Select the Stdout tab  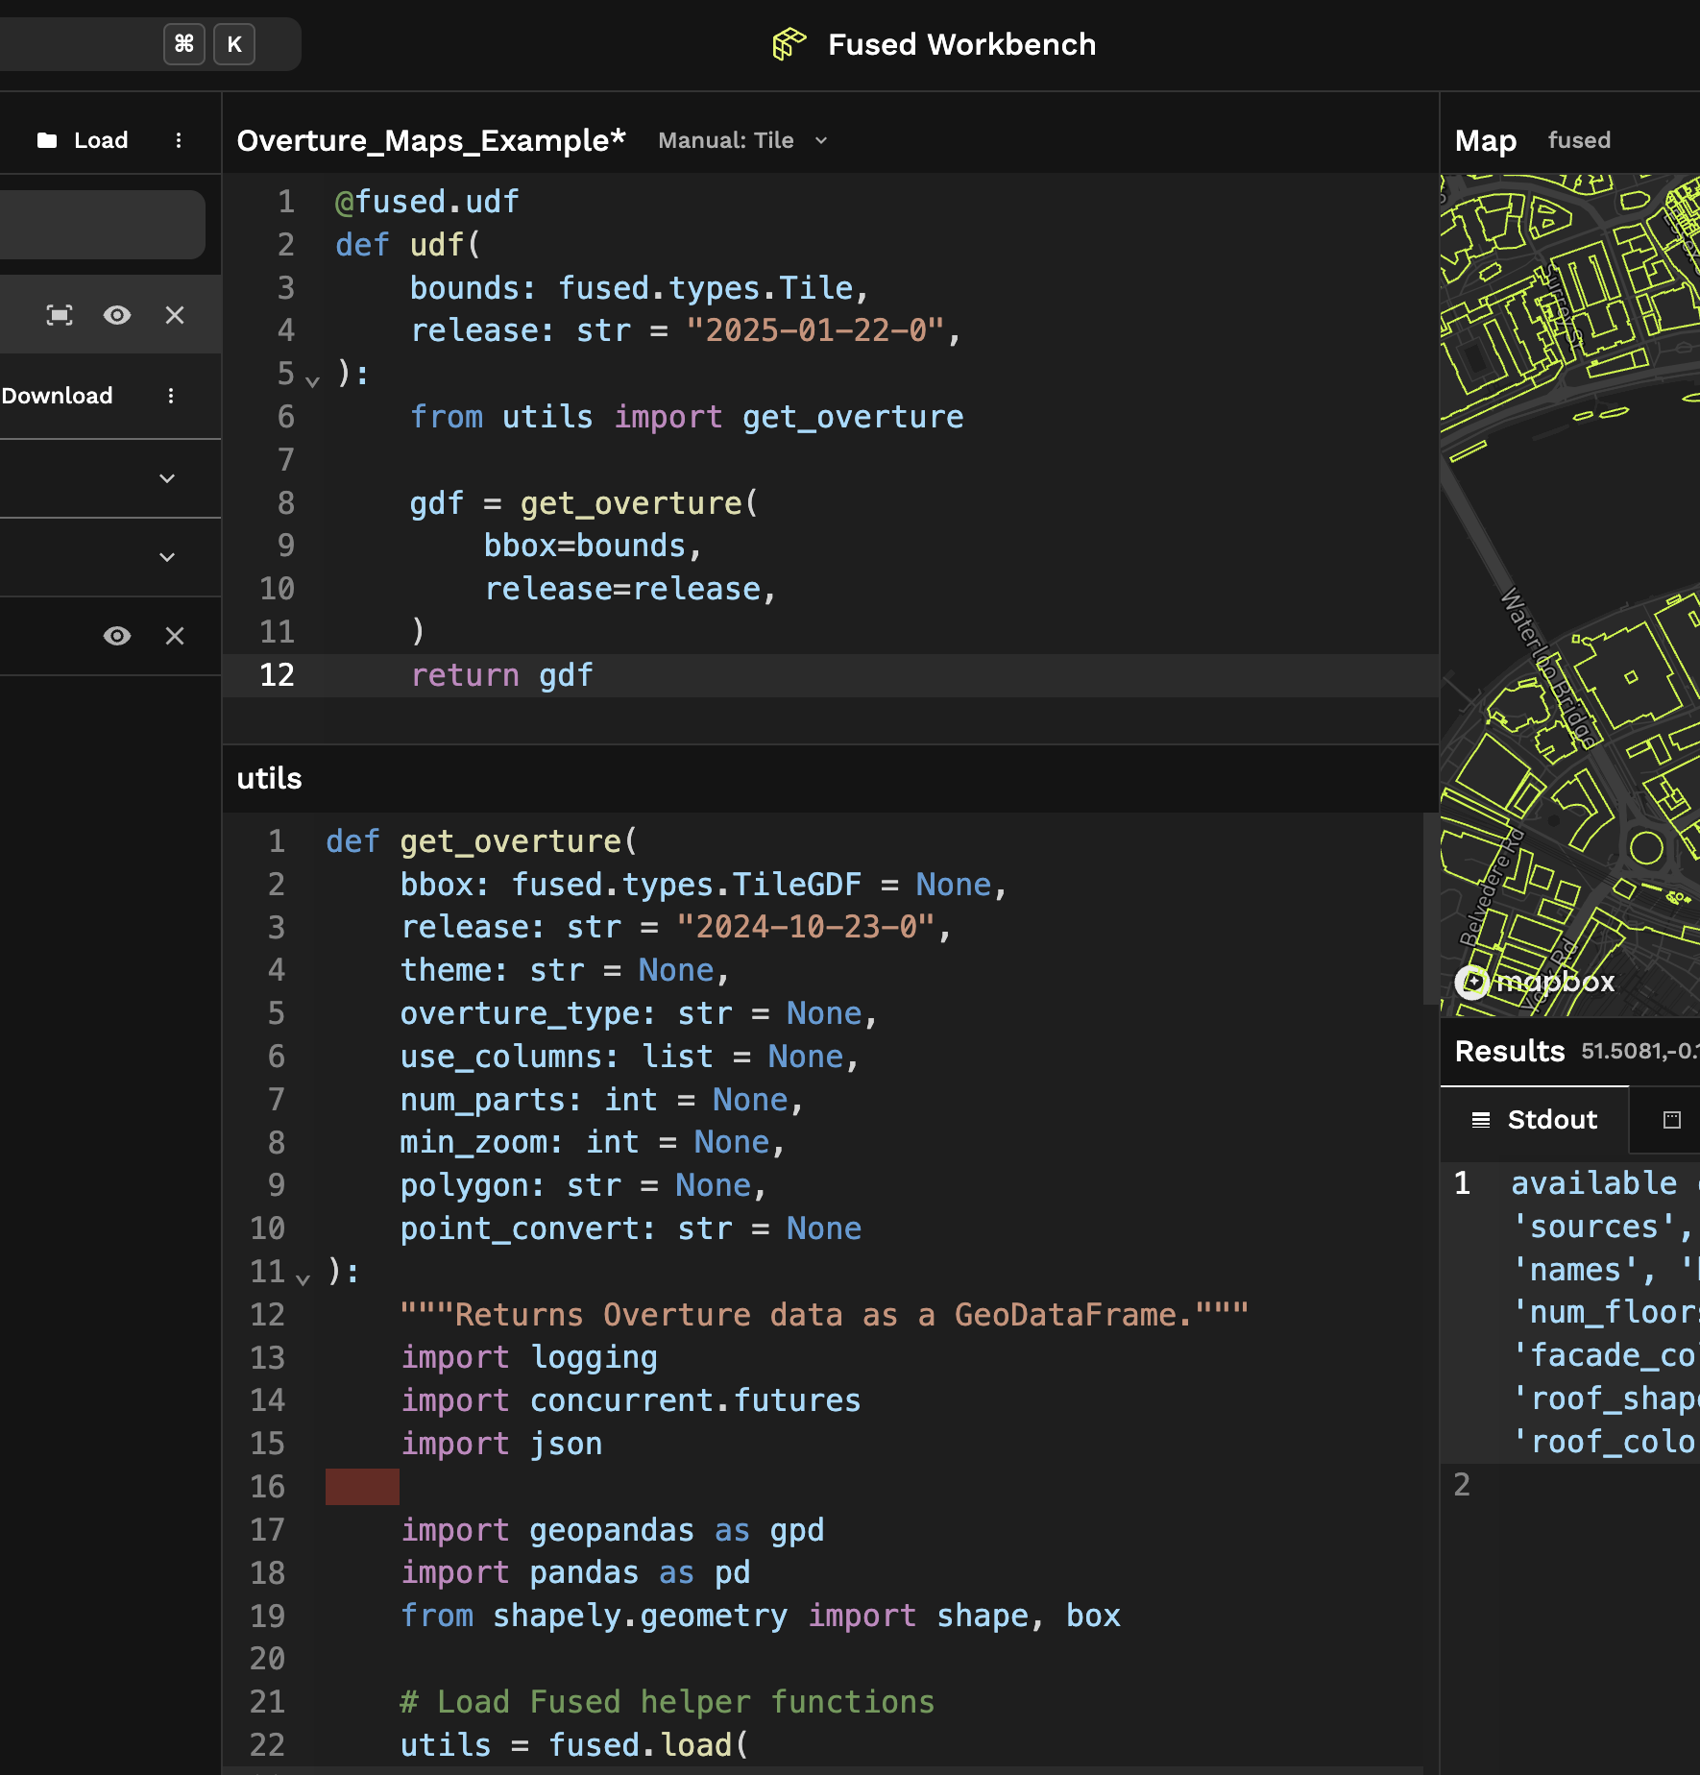click(1534, 1120)
